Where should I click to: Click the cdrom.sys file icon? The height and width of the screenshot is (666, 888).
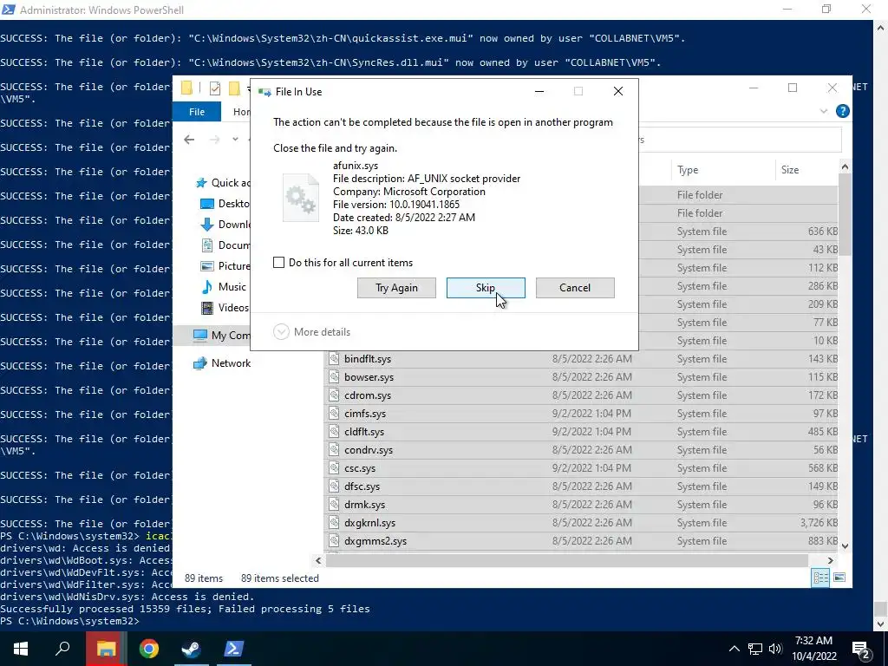pyautogui.click(x=334, y=395)
